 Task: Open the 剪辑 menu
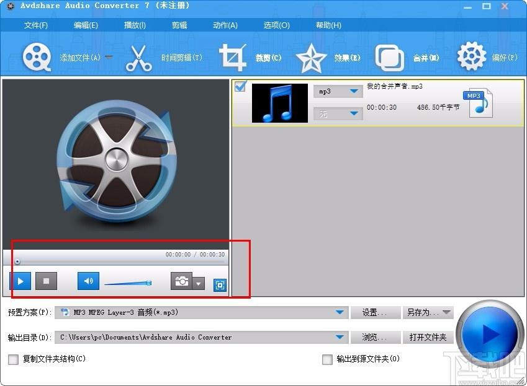pyautogui.click(x=179, y=25)
